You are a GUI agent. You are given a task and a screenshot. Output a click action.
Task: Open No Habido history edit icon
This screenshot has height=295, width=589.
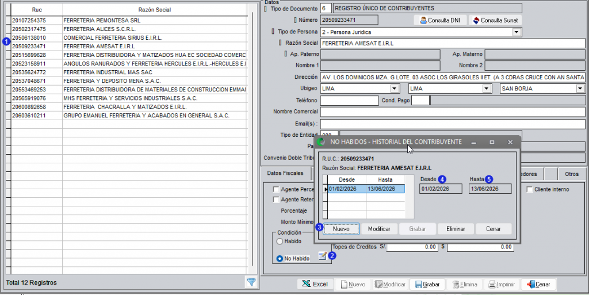click(x=322, y=256)
